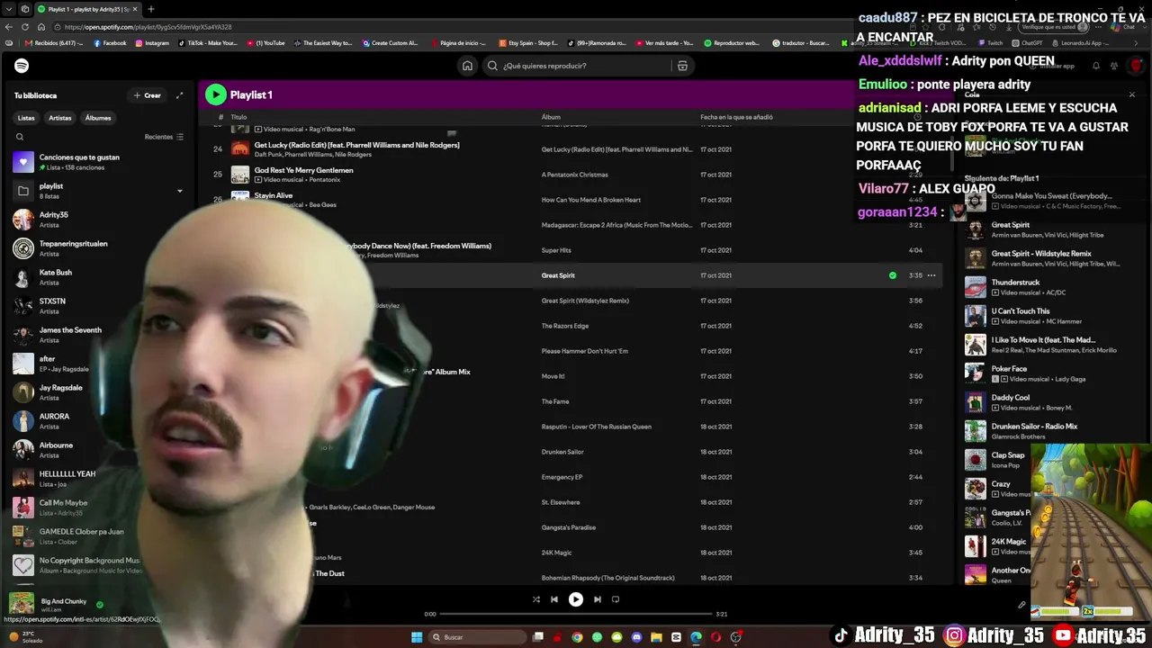Open the Recientes sort dropdown
1152x648 pixels.
pos(164,137)
